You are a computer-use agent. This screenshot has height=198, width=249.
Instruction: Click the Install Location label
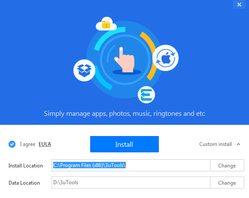[x=26, y=166]
